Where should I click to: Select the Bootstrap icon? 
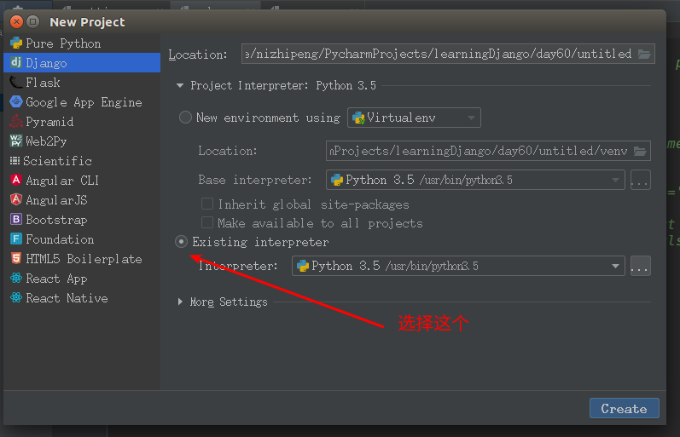(16, 219)
